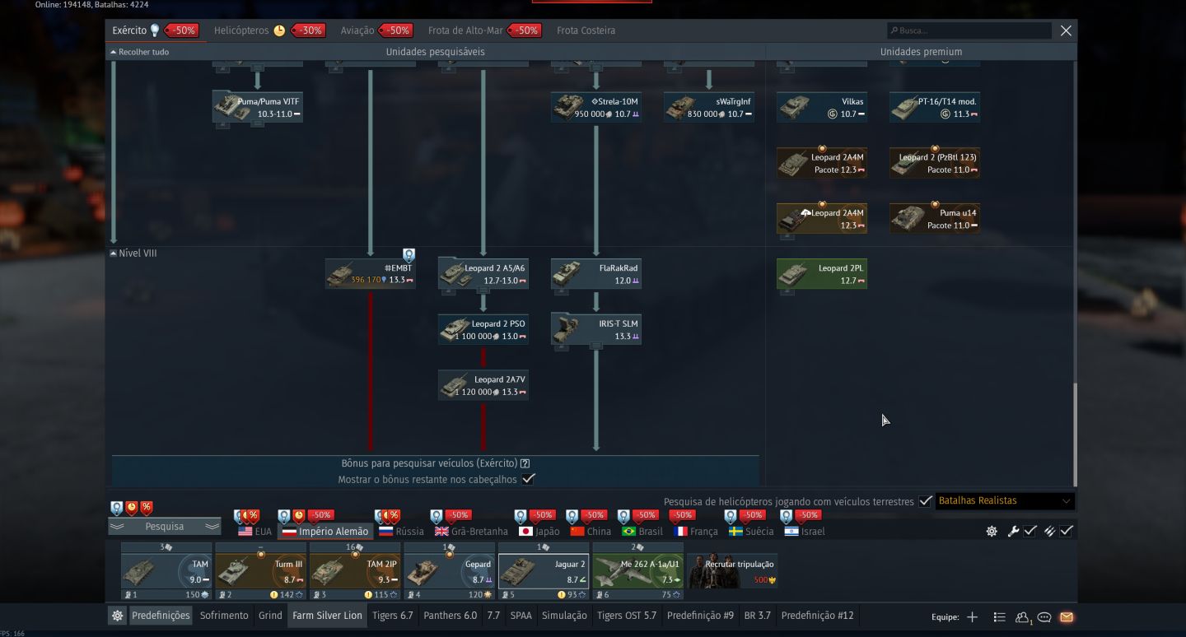This screenshot has height=637, width=1186.
Task: Click Recrutar tripulação crew slot
Action: coord(732,570)
